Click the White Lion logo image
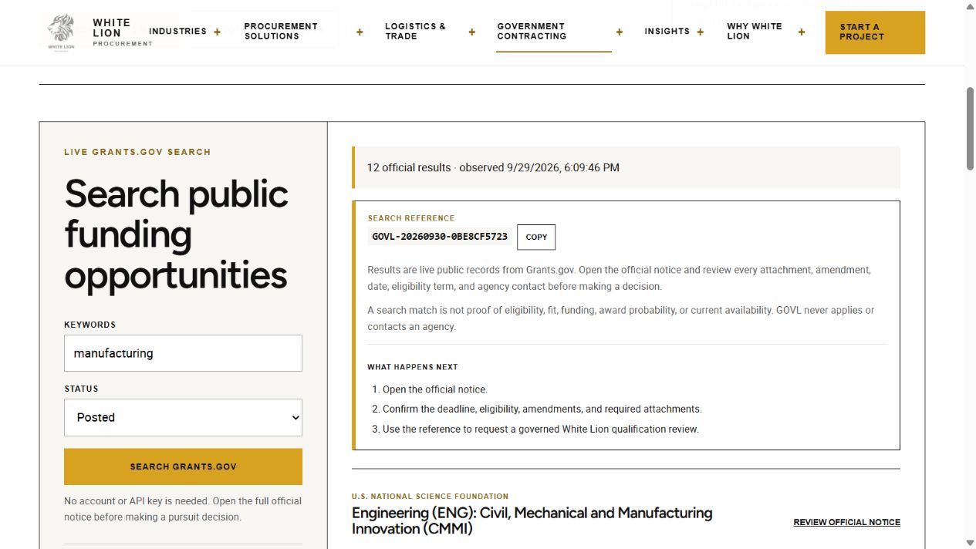 coord(61,32)
